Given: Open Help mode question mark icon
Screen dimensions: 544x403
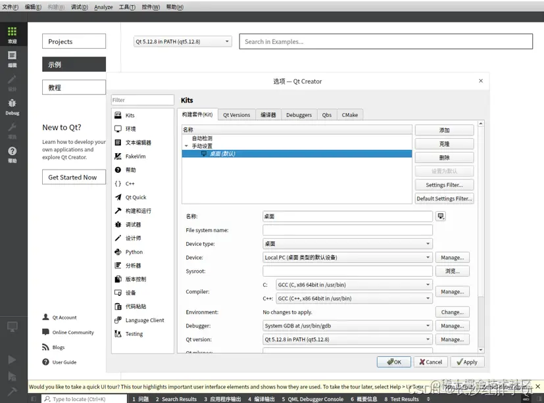Looking at the screenshot, I should tap(12, 154).
